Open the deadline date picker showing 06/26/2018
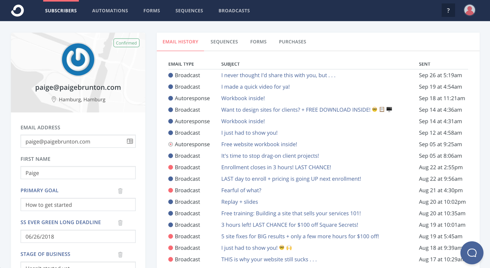 click(78, 236)
